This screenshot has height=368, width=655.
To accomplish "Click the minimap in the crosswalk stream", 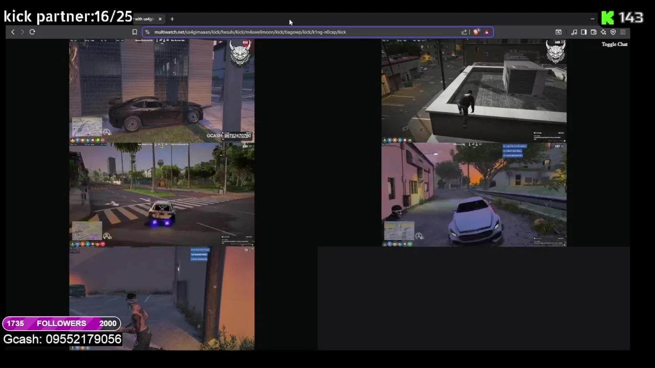I will [x=87, y=231].
